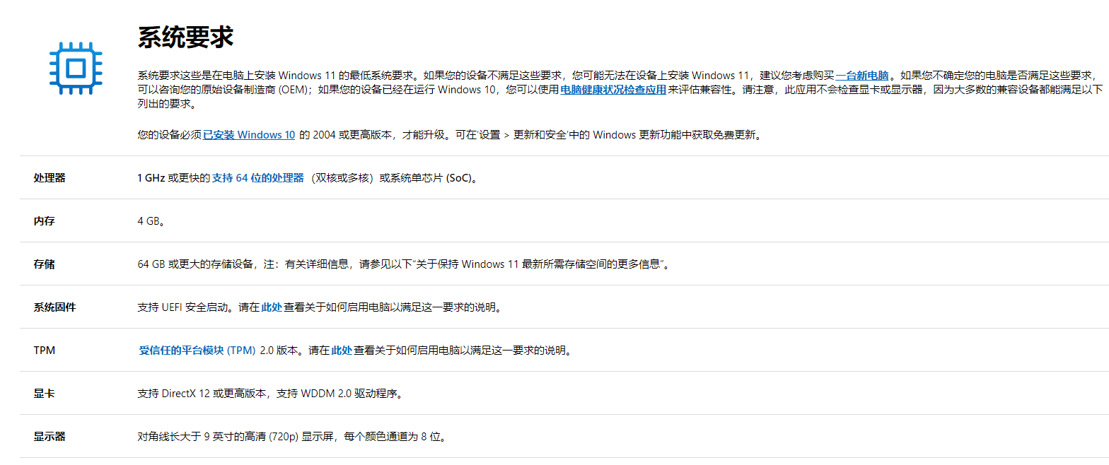Click 此处 link in the 系统固件 row

pyautogui.click(x=272, y=307)
